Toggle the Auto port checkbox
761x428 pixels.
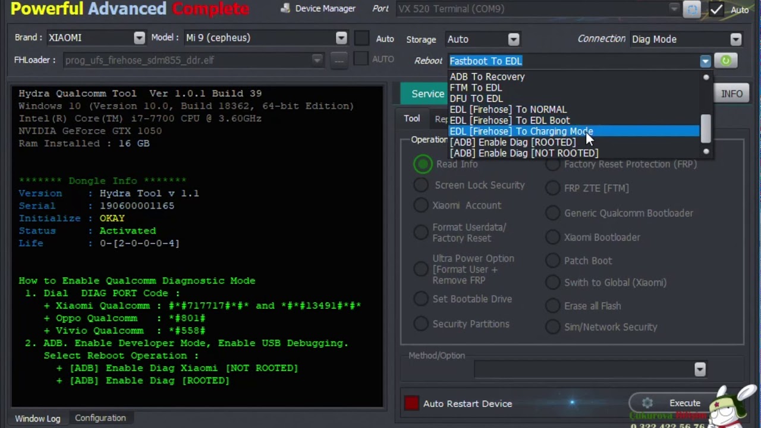coord(716,10)
